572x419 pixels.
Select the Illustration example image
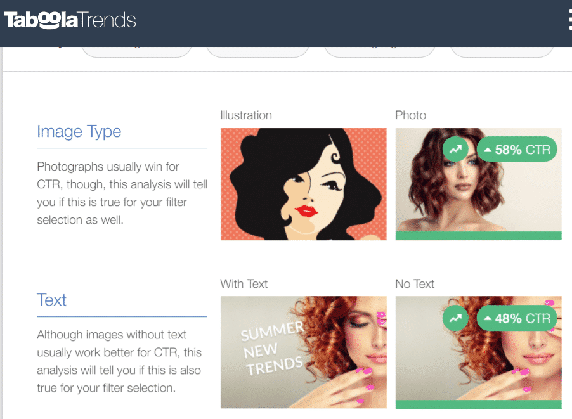point(304,184)
